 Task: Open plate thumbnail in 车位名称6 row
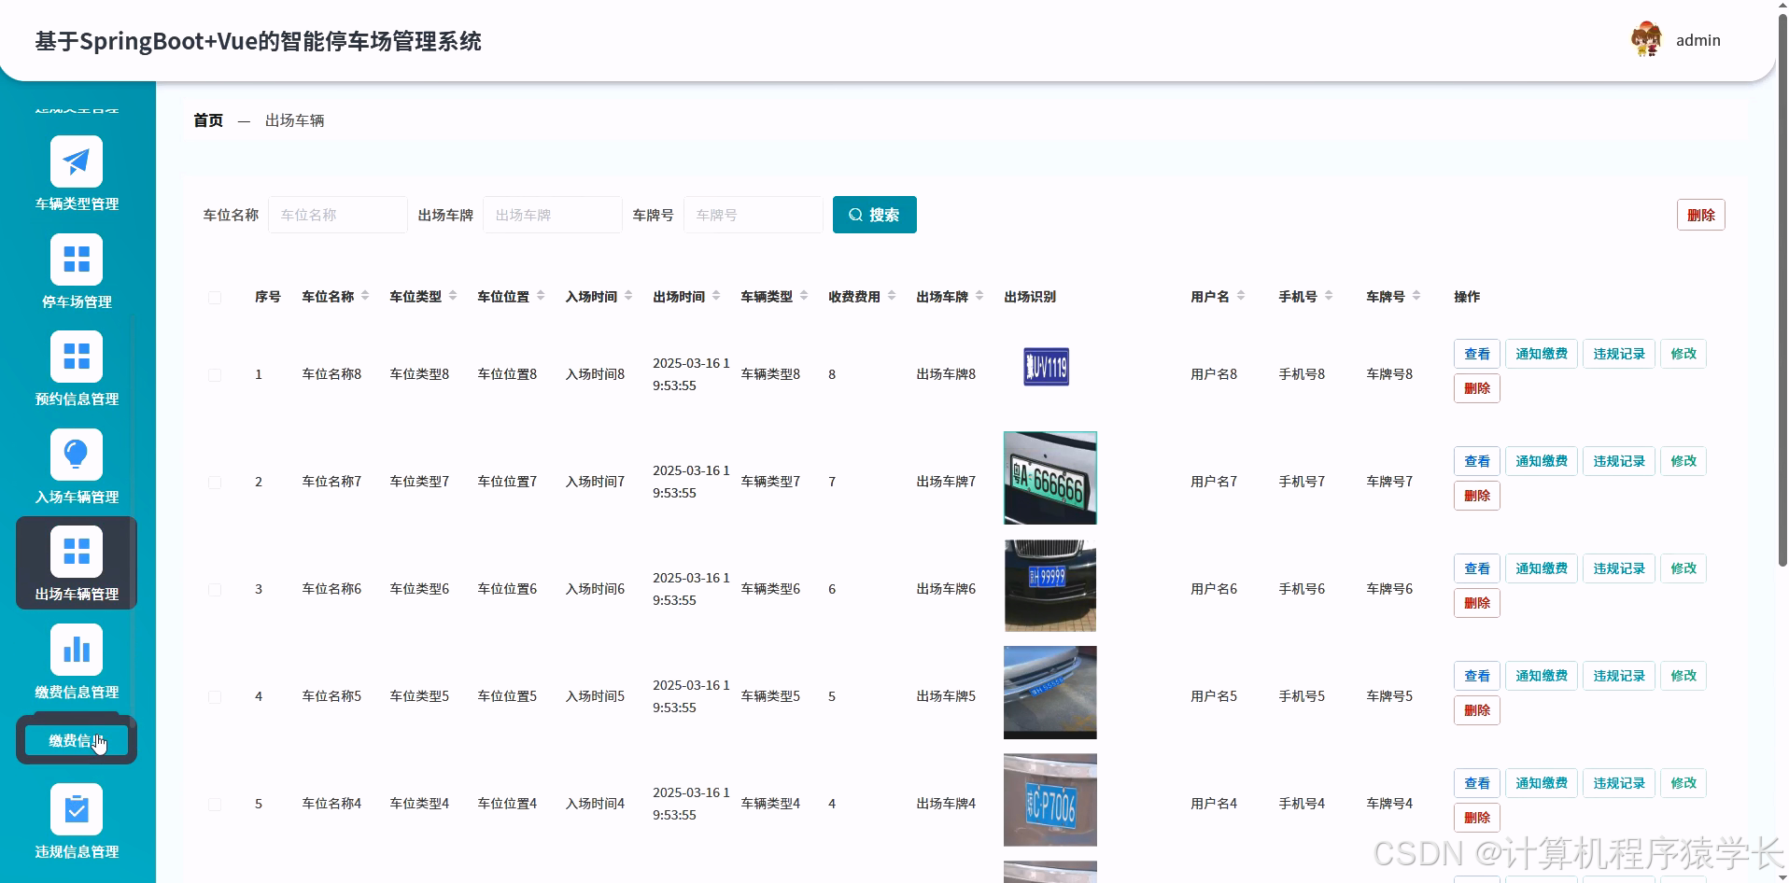(x=1050, y=585)
